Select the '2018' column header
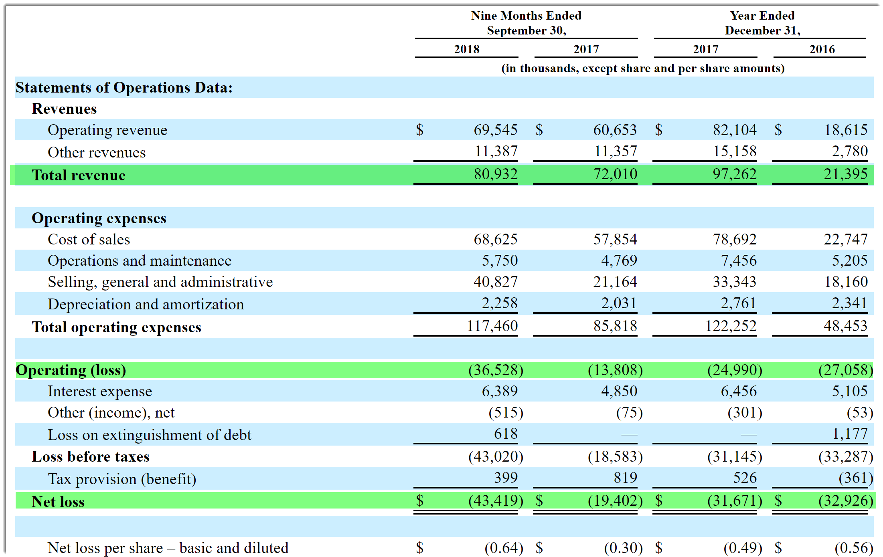This screenshot has height=557, width=883. click(467, 49)
